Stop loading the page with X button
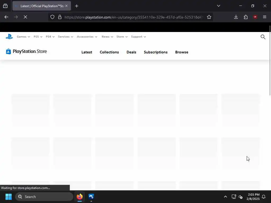Image resolution: width=271 pixels, height=203 pixels. (x=25, y=17)
